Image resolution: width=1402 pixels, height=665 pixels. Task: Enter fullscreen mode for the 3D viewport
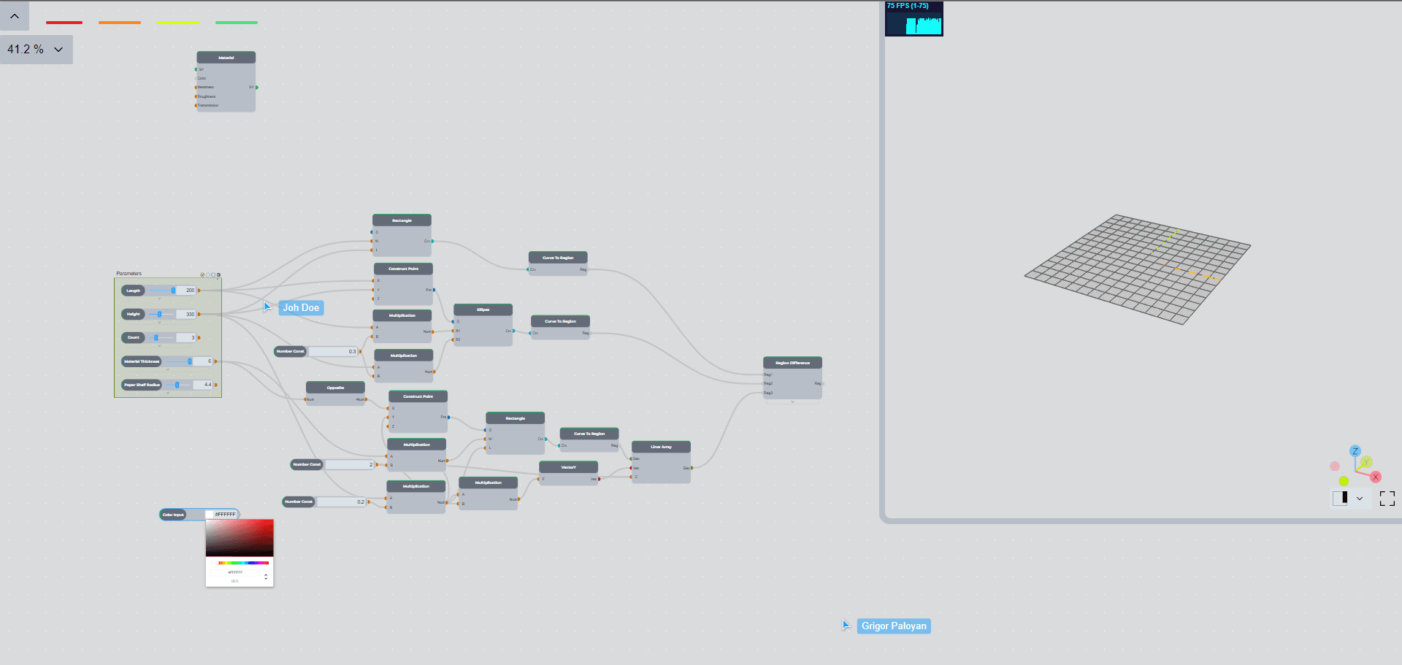click(x=1387, y=499)
